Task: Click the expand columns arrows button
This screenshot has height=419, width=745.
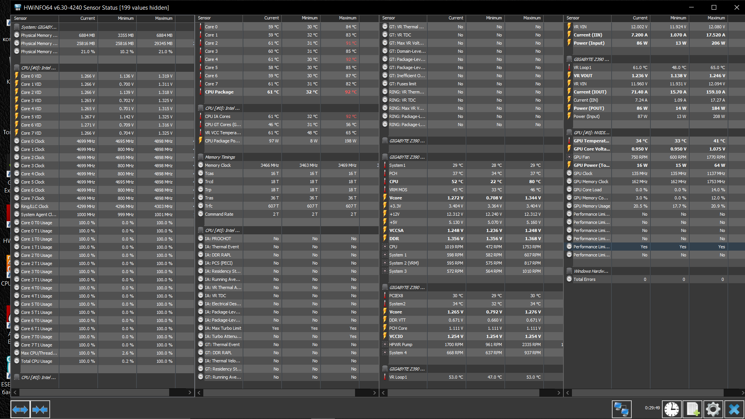Action: 20,409
